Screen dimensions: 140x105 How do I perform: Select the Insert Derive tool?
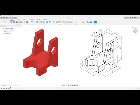(87, 22)
